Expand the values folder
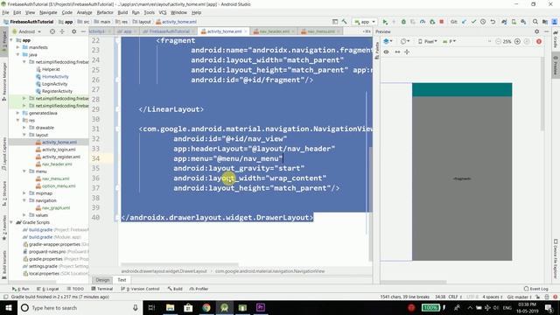The image size is (560, 315). pyautogui.click(x=24, y=215)
